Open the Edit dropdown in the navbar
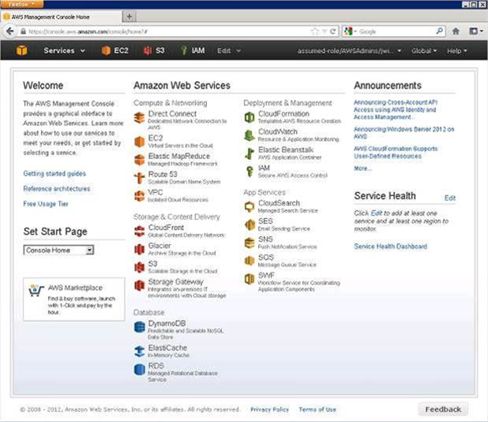Viewport: 488px width, 422px height. (229, 50)
